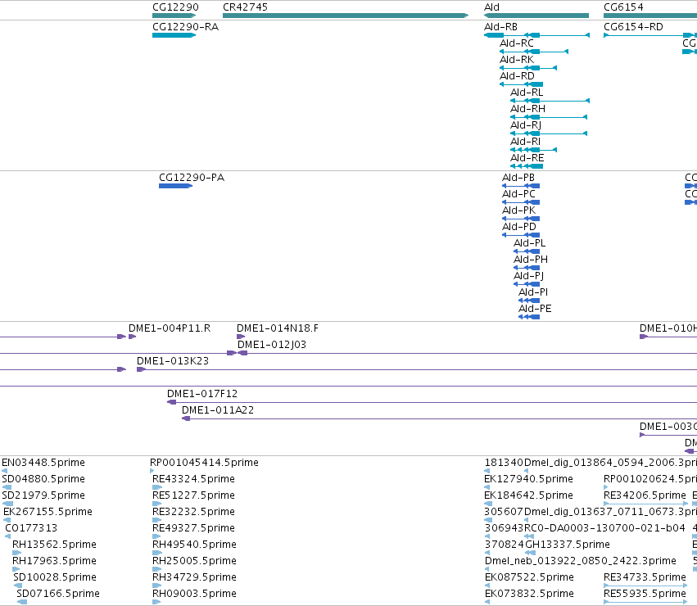The width and height of the screenshot is (697, 606).
Task: Select the Ald-RE transcript label
Action: click(x=527, y=158)
